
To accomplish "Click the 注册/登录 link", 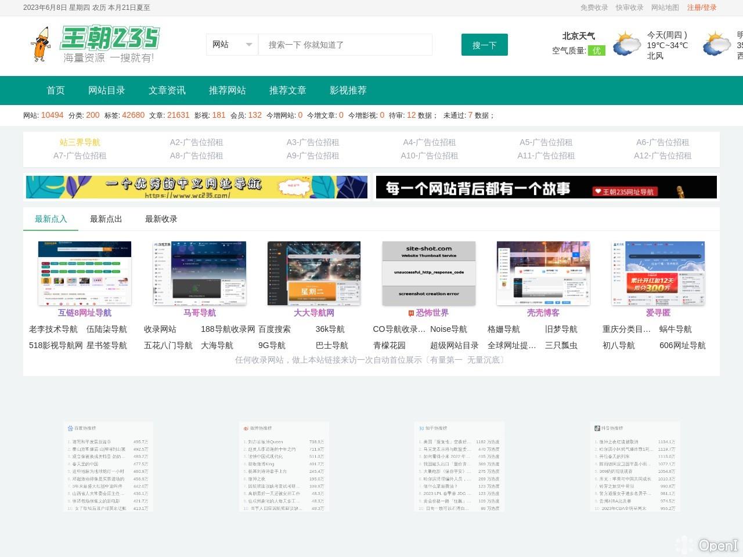I will pos(701,8).
